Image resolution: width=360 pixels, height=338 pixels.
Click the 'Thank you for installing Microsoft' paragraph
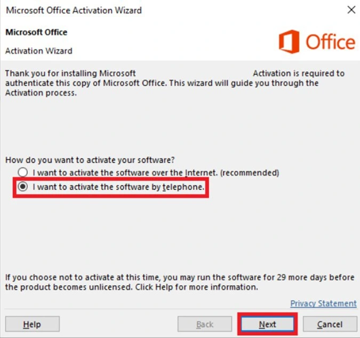[x=70, y=74]
